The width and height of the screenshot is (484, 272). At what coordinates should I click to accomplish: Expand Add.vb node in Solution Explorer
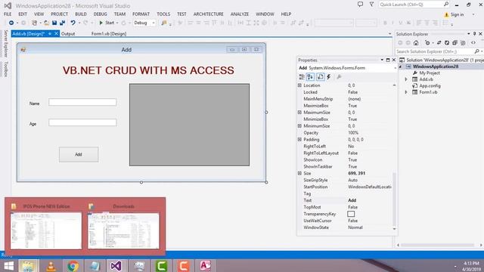[406, 79]
